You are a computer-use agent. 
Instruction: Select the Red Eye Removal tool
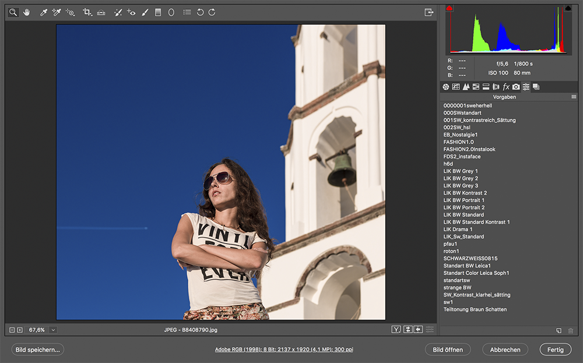pos(131,12)
